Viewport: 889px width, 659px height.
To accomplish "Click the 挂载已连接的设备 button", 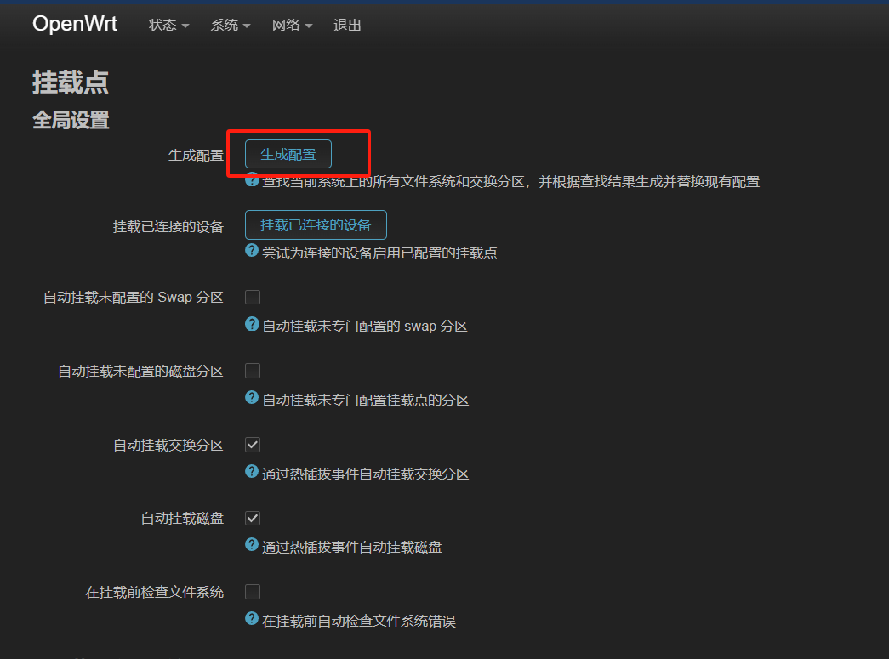I will click(316, 225).
